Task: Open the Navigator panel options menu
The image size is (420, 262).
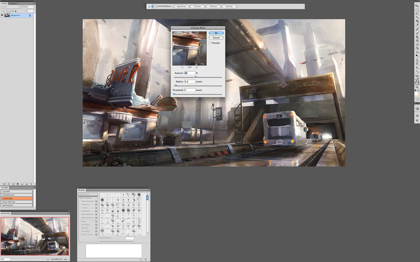Action: click(68, 214)
